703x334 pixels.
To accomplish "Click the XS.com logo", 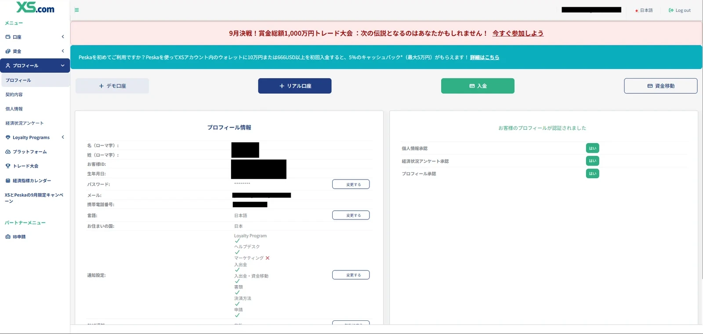I will pyautogui.click(x=35, y=7).
